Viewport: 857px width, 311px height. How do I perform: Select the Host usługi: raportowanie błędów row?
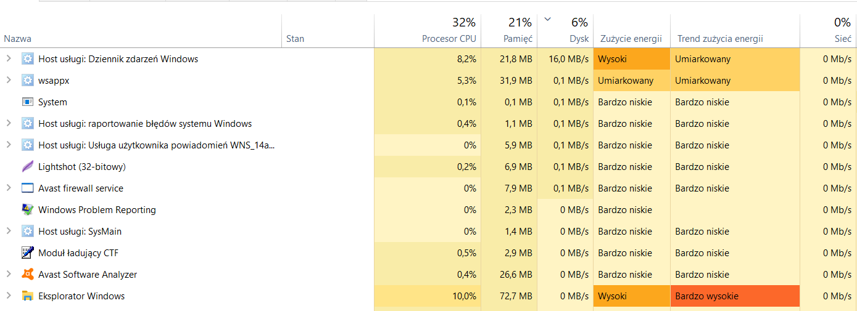[145, 124]
